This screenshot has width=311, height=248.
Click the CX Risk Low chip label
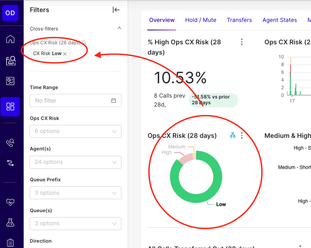(47, 53)
